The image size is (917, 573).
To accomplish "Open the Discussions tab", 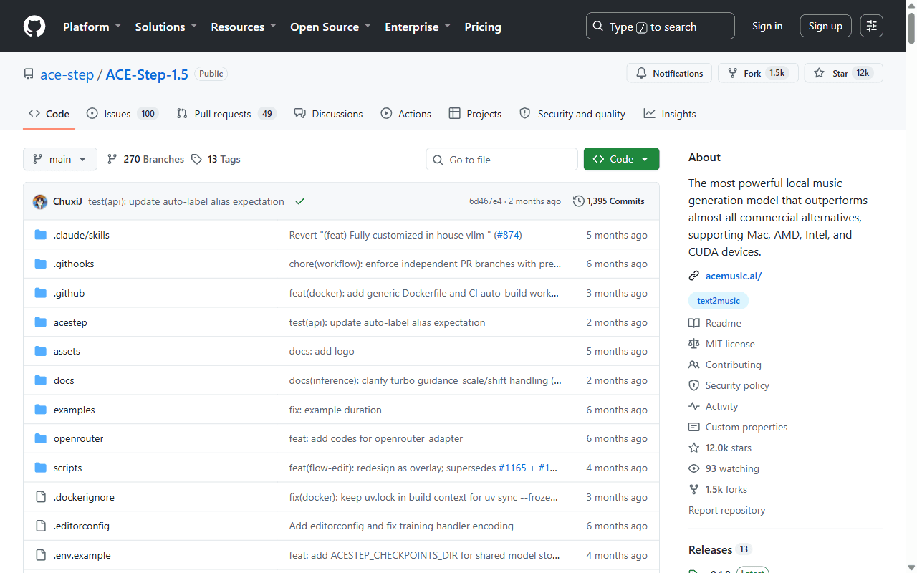I will 328,114.
